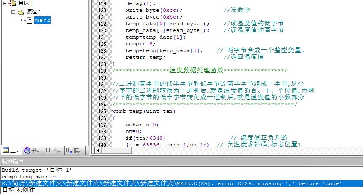
Task: Click the main.c file icon in tree
Action: pos(30,20)
